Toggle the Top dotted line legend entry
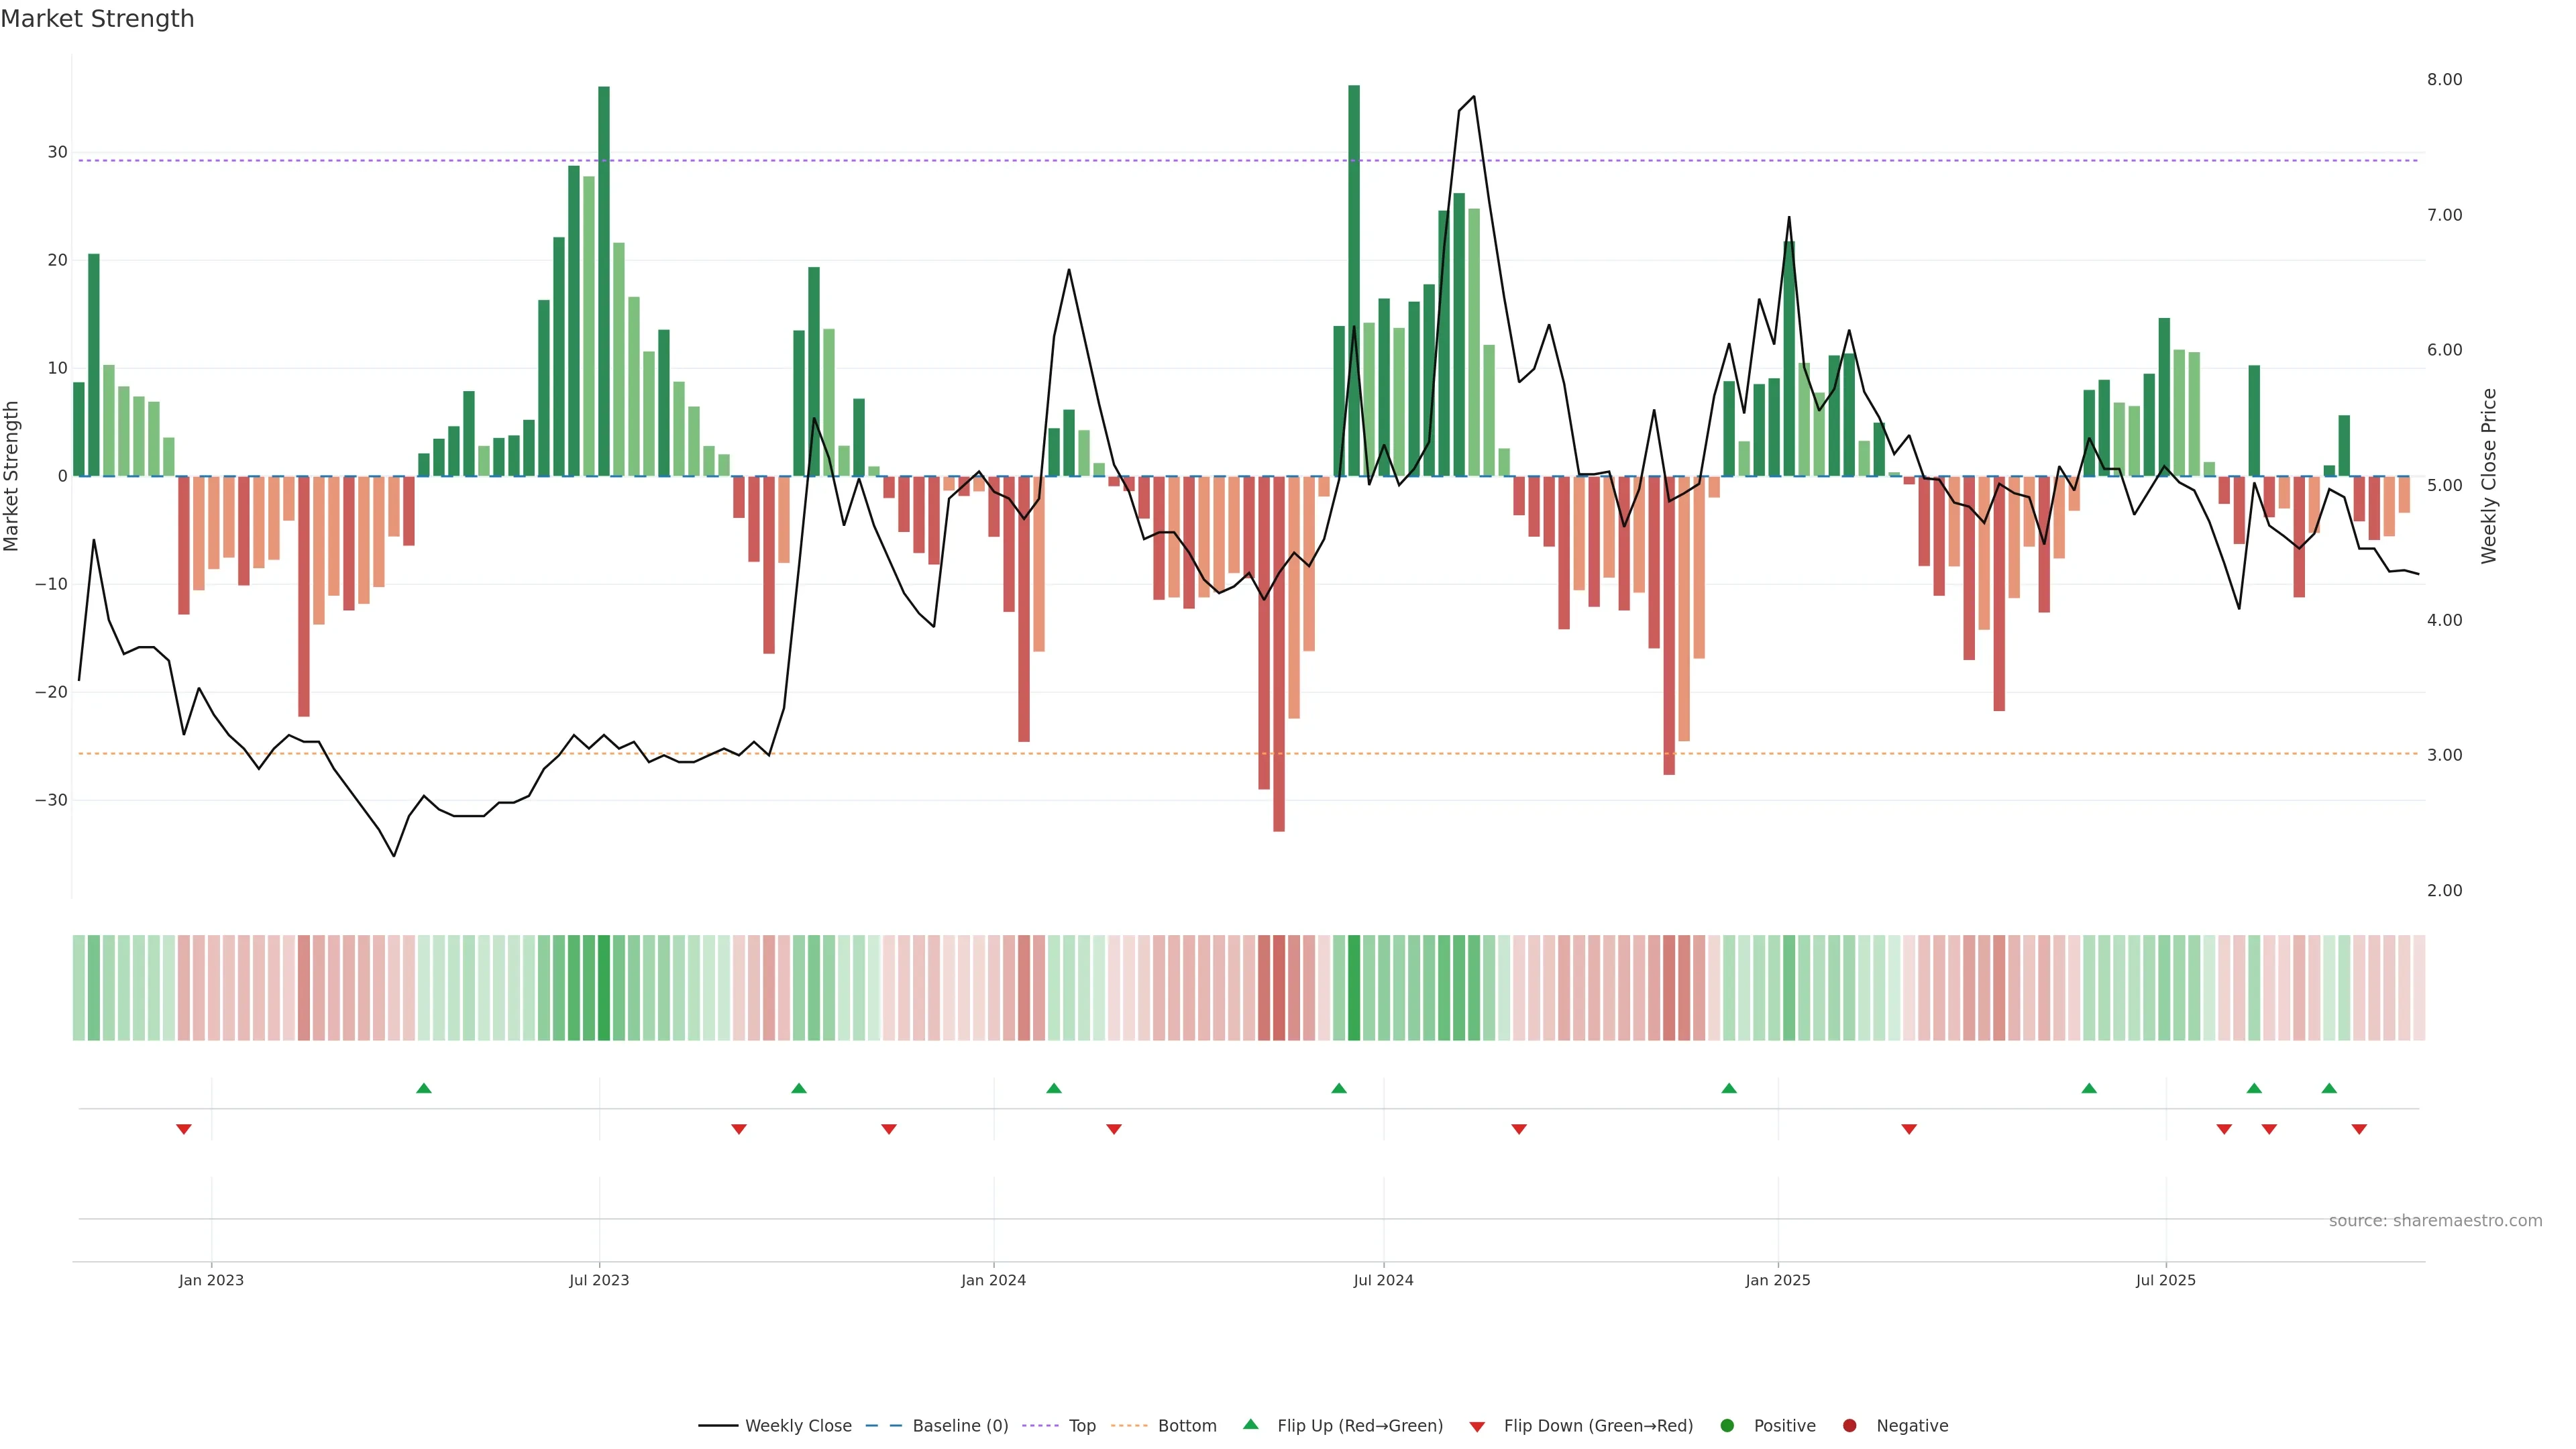 point(1082,1426)
